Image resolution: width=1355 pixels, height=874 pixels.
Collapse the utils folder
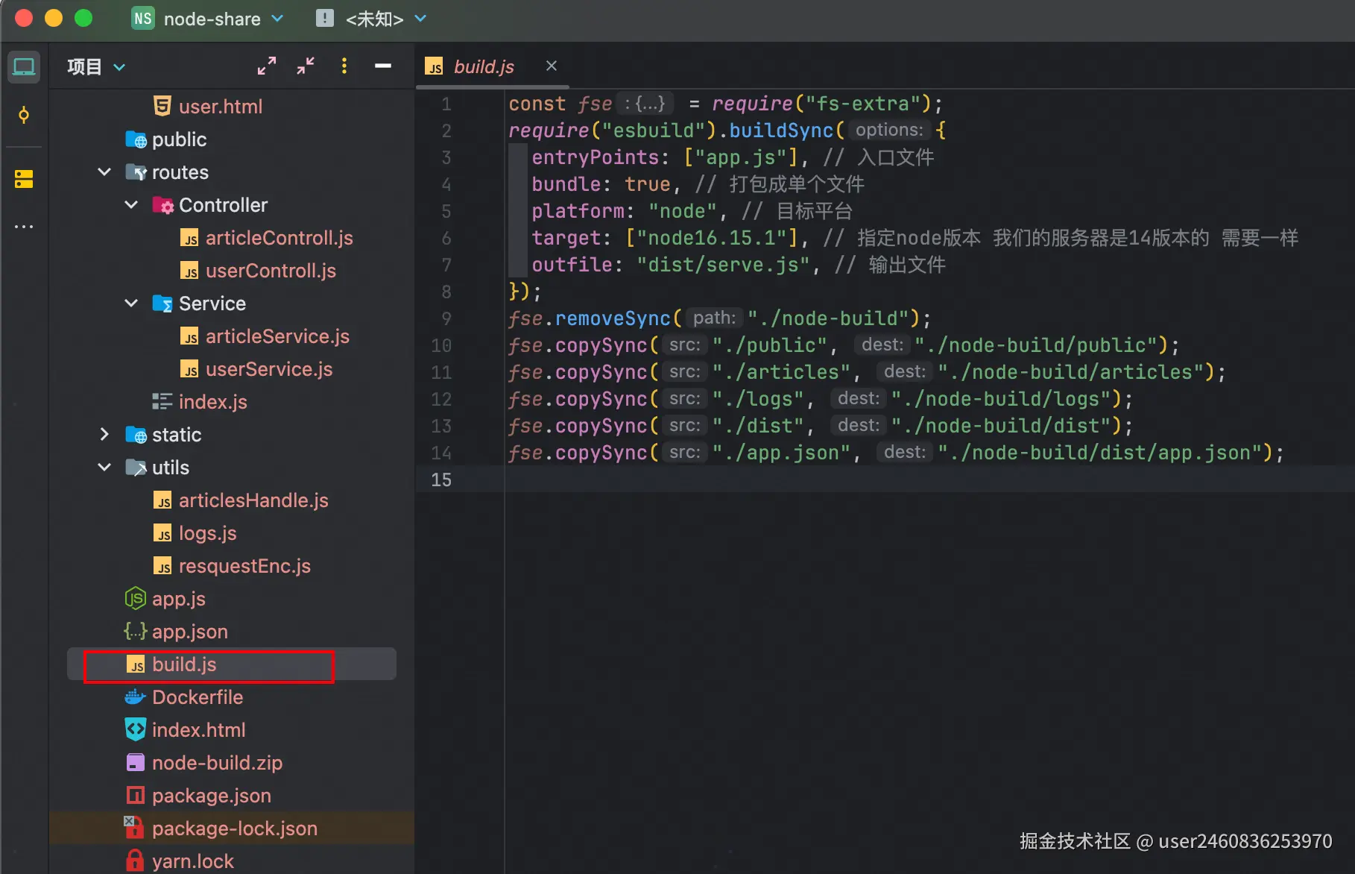[104, 468]
